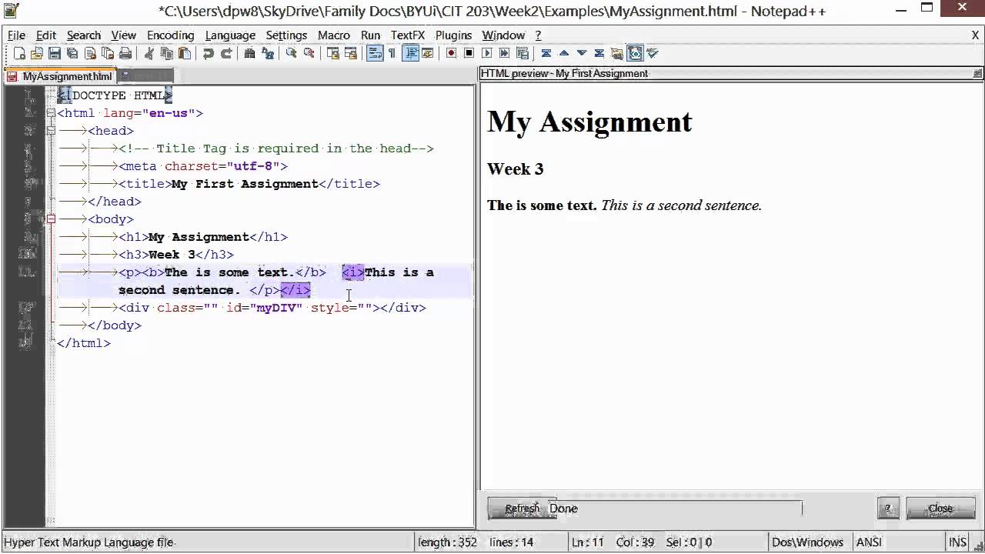Open the TextFX menu
The image size is (985, 554).
(407, 35)
